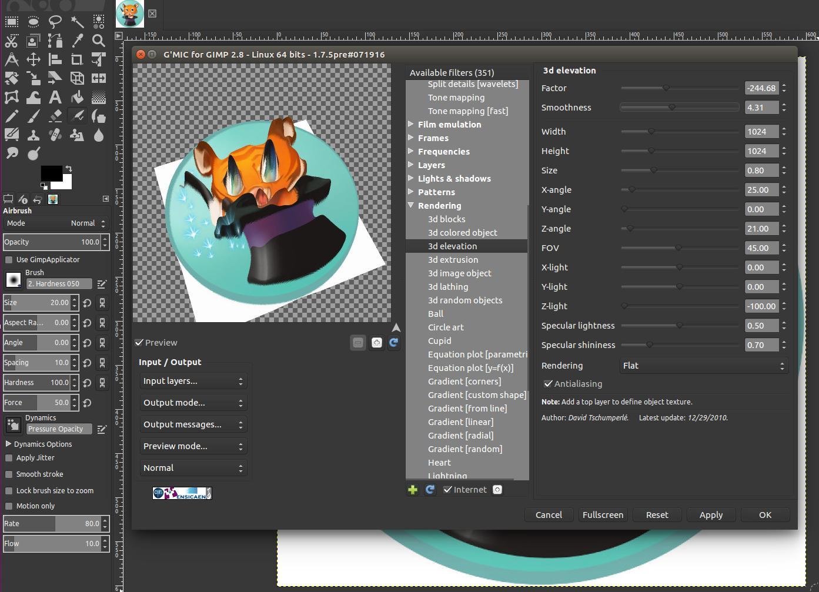819x592 pixels.
Task: Open the Output messages dropdown
Action: pyautogui.click(x=193, y=424)
